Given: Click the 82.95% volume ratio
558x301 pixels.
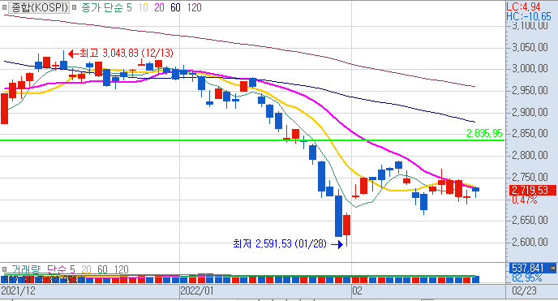Looking at the screenshot, I should (527, 277).
